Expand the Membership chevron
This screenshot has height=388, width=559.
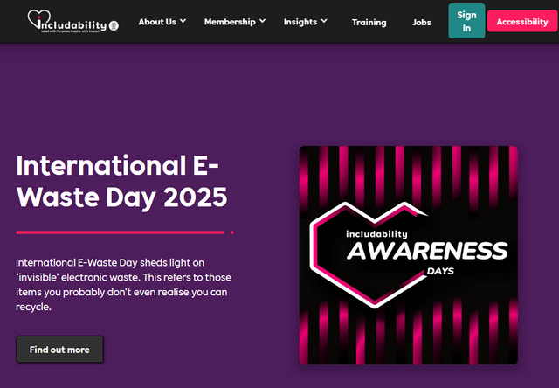[262, 21]
